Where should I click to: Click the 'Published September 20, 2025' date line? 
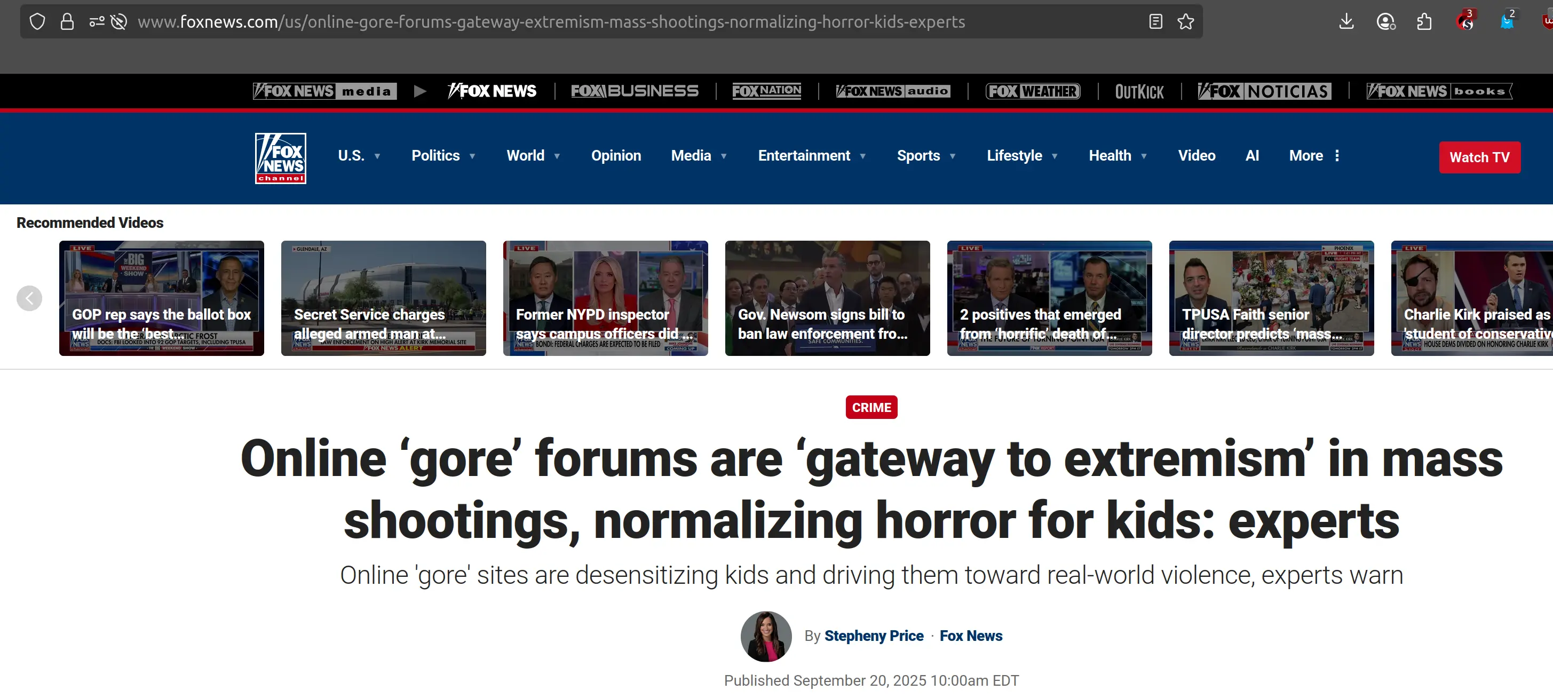(x=871, y=680)
